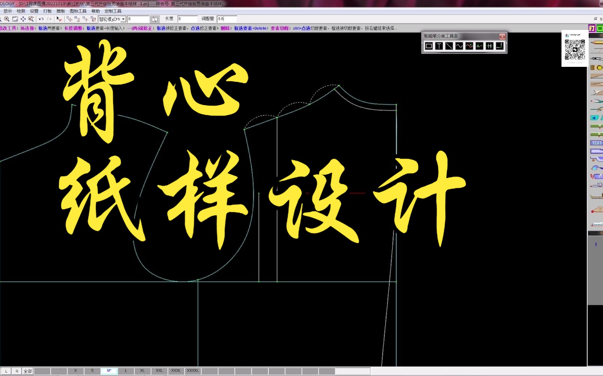Click the redo arrow icon

(49, 19)
